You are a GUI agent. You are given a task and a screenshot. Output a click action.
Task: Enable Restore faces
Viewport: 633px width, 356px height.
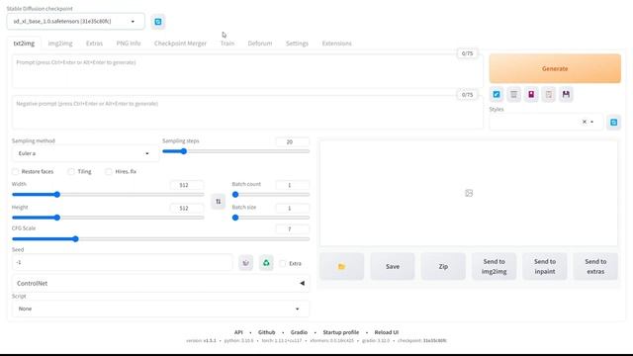click(x=16, y=172)
